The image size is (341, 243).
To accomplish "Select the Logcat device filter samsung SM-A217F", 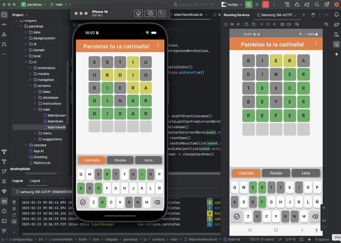I will [x=44, y=192].
